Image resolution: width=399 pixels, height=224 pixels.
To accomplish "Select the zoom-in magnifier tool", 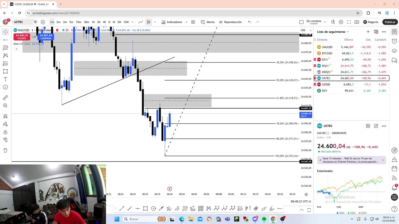I will click(x=5, y=105).
